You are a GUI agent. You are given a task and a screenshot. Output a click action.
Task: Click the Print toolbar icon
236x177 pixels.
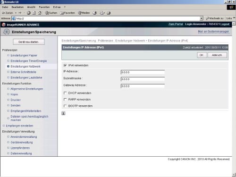coord(109,13)
